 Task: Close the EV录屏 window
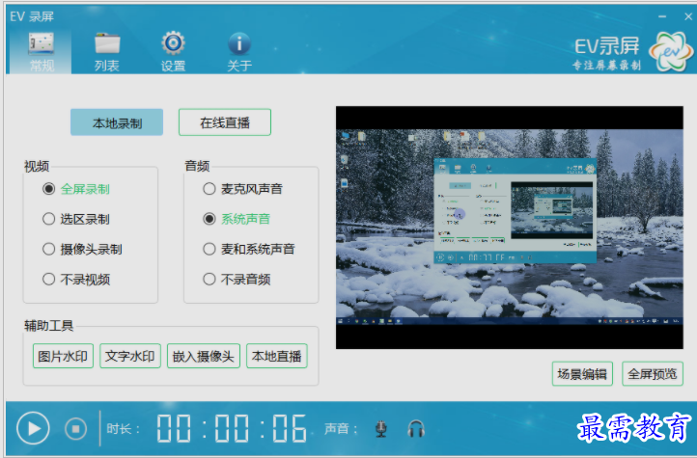click(x=688, y=16)
